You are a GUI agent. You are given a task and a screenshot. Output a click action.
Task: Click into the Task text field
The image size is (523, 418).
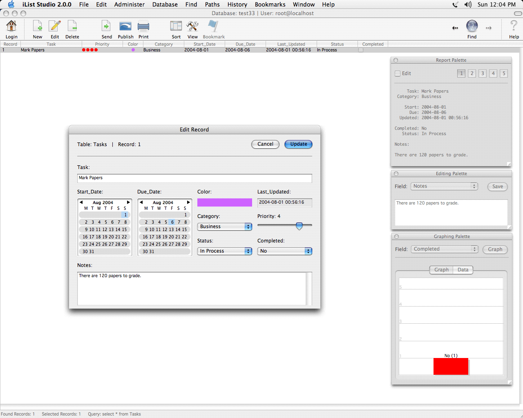coord(194,178)
